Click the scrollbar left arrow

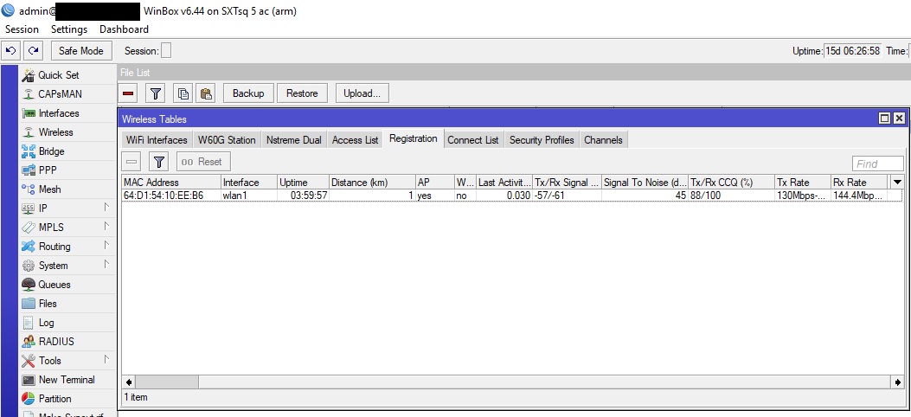tap(129, 382)
